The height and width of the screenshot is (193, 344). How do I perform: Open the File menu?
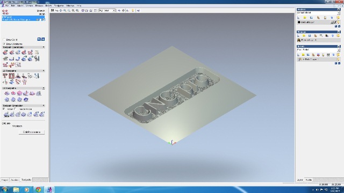[7, 6]
